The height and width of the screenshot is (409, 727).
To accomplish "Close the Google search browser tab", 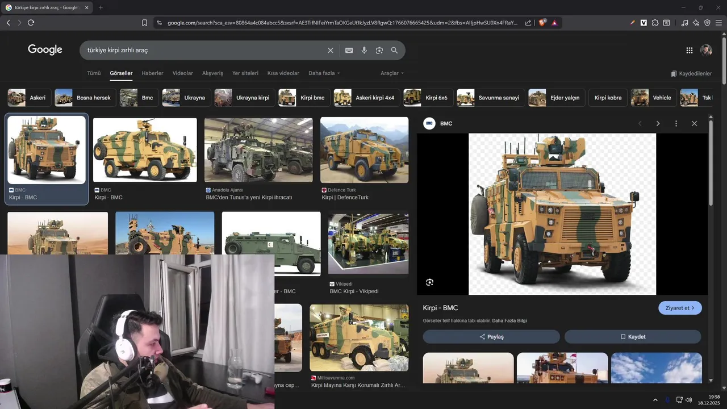I will coord(87,7).
